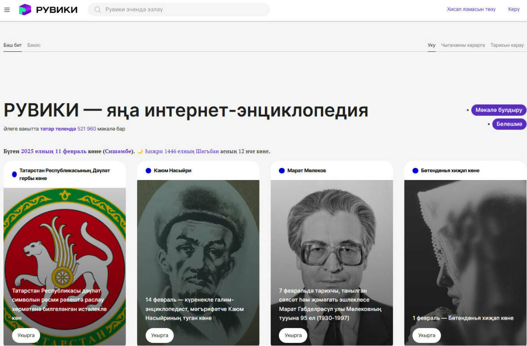The image size is (527, 346).
Task: Click the blue dot beside Бөтендөнья хиҗап көне
Action: click(415, 171)
